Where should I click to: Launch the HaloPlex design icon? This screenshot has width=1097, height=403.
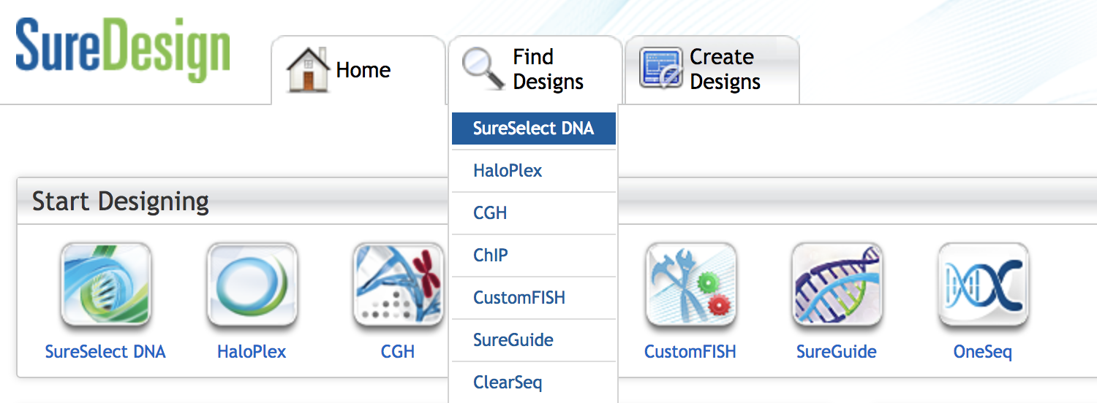[252, 285]
